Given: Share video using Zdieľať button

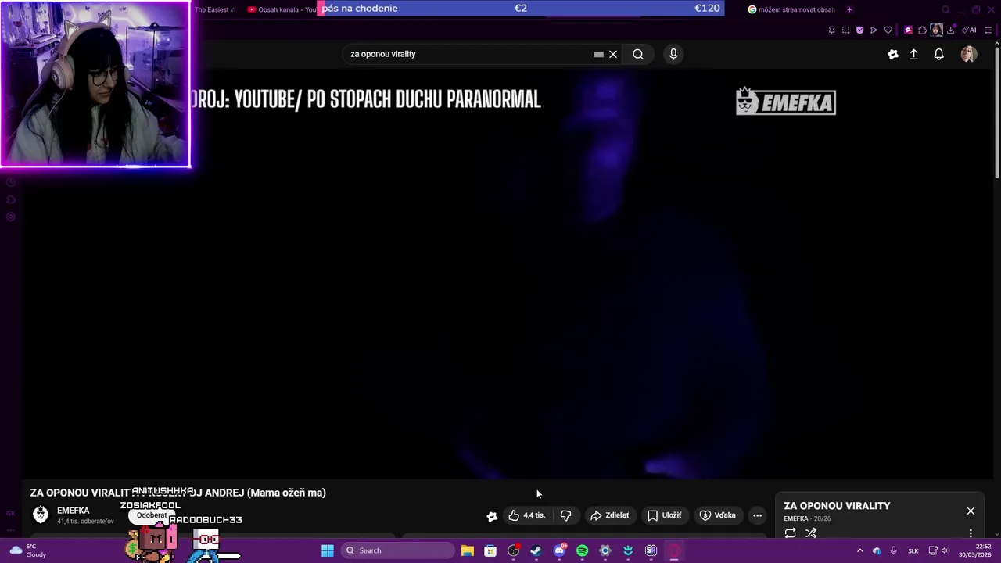Looking at the screenshot, I should [609, 515].
